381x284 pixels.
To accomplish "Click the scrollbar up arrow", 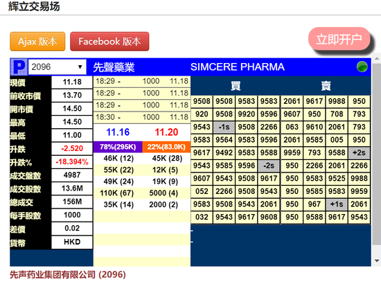I will pos(377,58).
